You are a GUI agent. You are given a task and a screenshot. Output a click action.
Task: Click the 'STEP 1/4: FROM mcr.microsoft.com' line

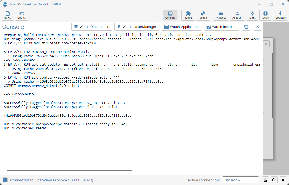[x=52, y=43]
